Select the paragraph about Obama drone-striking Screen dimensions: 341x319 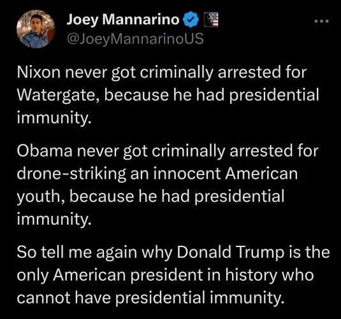pyautogui.click(x=168, y=185)
